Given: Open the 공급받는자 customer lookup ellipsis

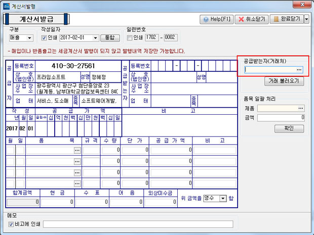Looking at the screenshot, I should (x=299, y=70).
